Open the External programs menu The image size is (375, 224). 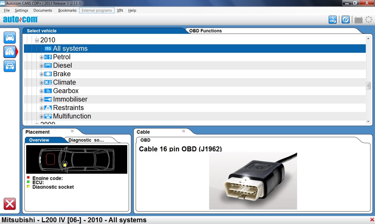96,11
